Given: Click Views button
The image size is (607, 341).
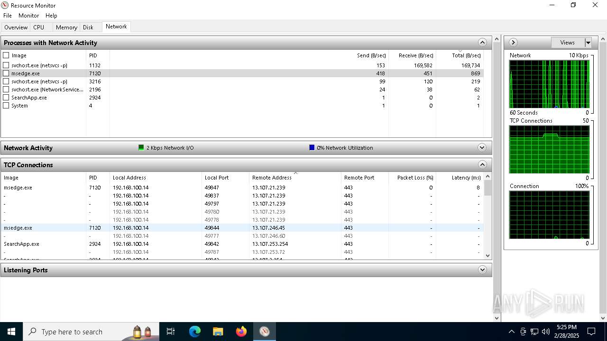Looking at the screenshot, I should pyautogui.click(x=568, y=43).
